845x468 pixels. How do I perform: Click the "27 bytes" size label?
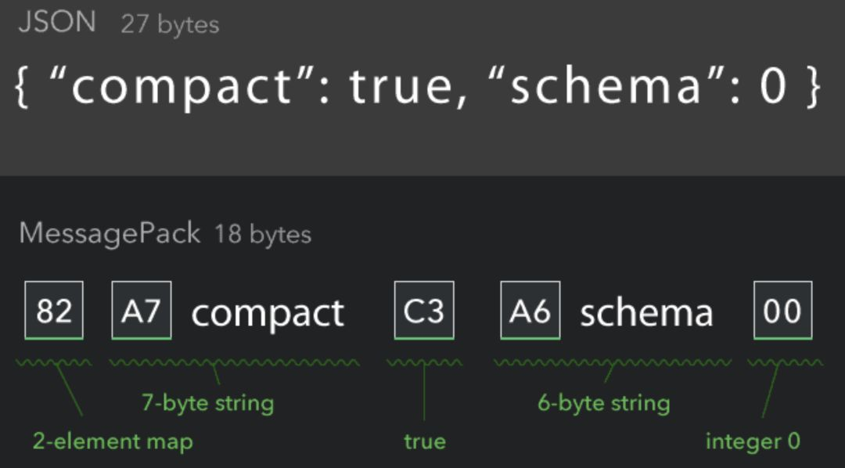coord(170,24)
